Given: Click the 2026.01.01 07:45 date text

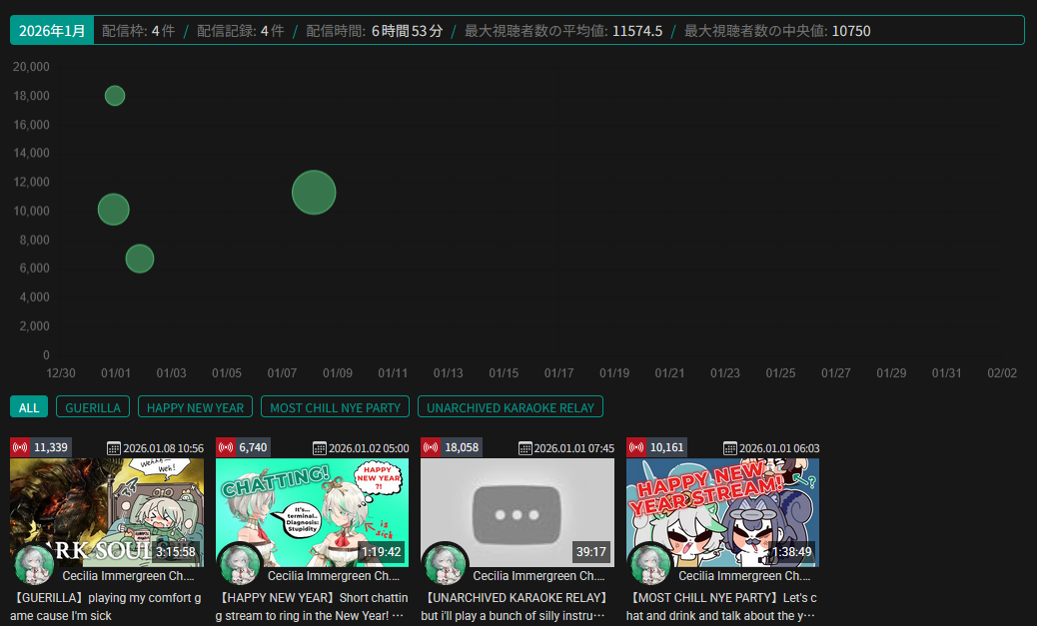Looking at the screenshot, I should (x=574, y=448).
